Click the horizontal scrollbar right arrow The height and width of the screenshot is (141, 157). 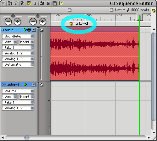pyautogui.click(x=149, y=137)
